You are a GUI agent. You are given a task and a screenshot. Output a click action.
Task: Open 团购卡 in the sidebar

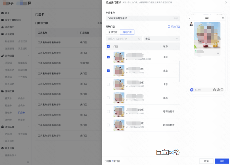point(8,120)
